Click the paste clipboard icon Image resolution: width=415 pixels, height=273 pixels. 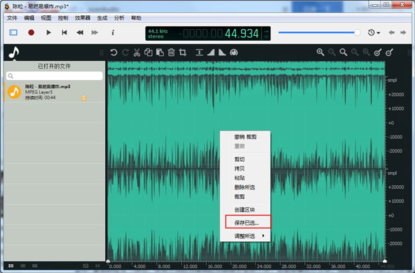pyautogui.click(x=160, y=53)
